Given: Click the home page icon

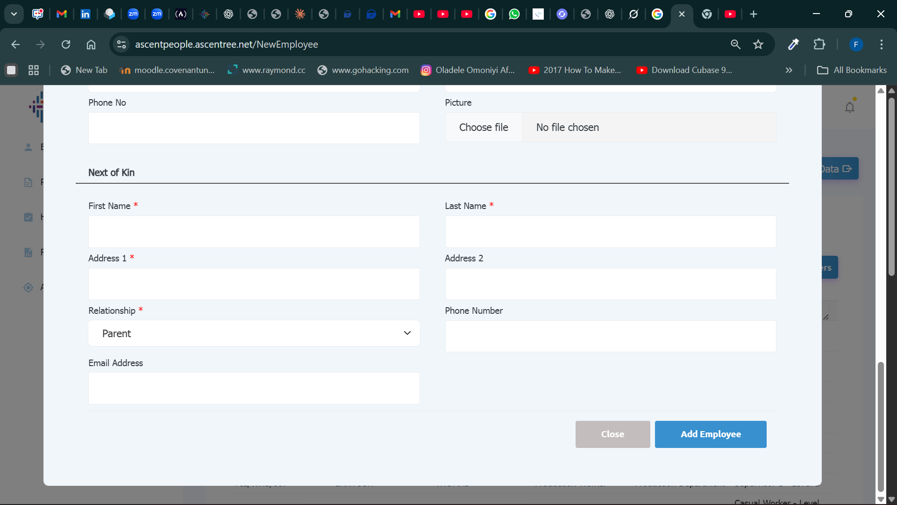Looking at the screenshot, I should click(x=91, y=44).
